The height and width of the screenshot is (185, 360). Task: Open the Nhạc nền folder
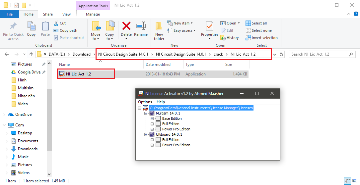coord(26,96)
